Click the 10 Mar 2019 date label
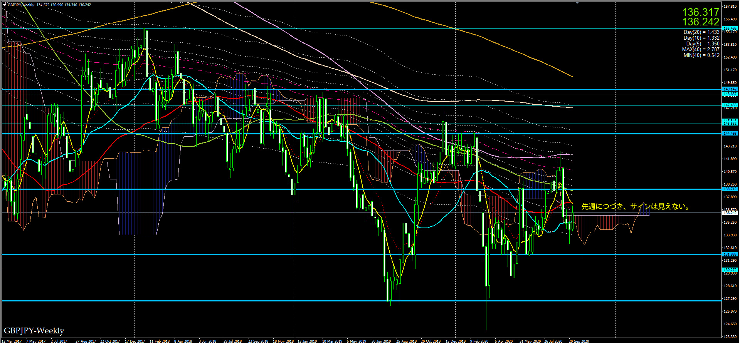This screenshot has height=343, width=740. (332, 341)
